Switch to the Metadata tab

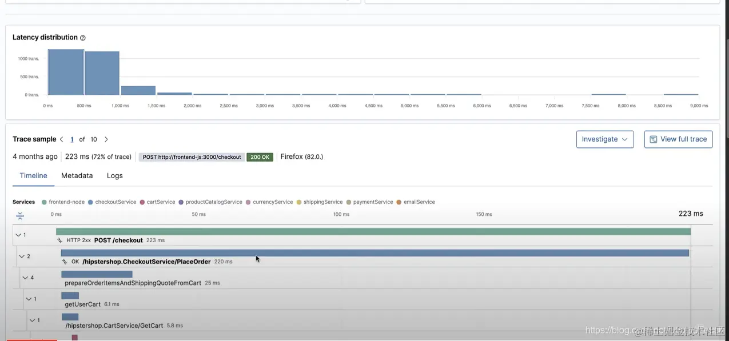tap(77, 176)
